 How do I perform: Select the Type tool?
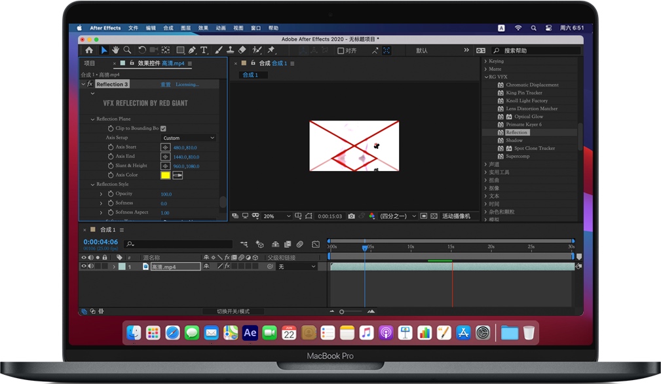(x=203, y=50)
